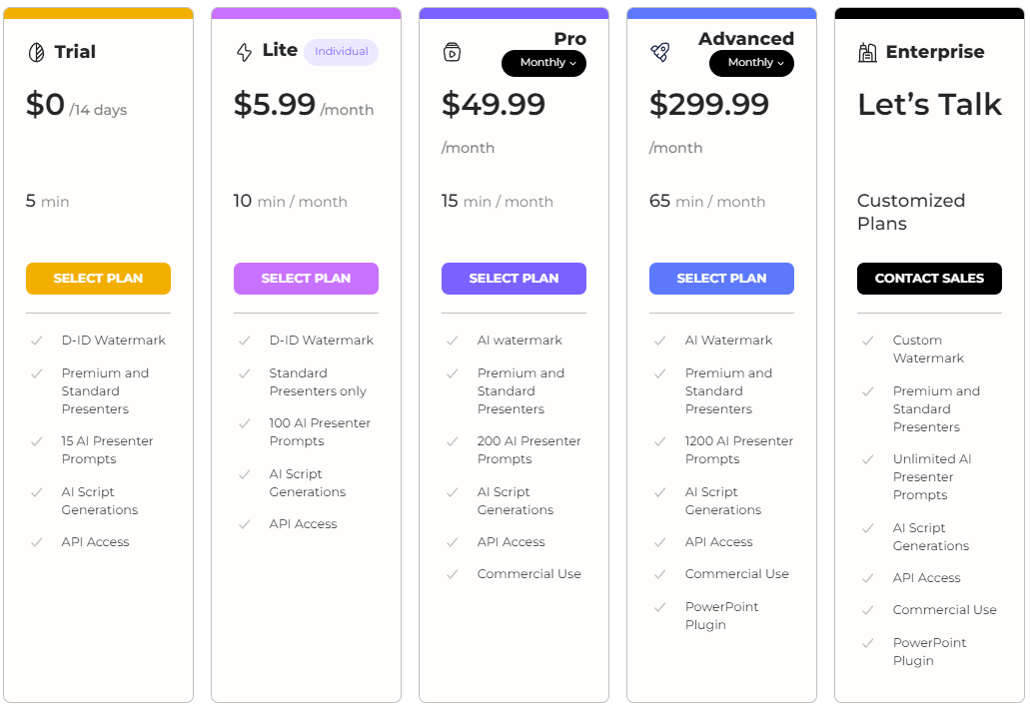Click the Contact Sales button

tap(929, 279)
